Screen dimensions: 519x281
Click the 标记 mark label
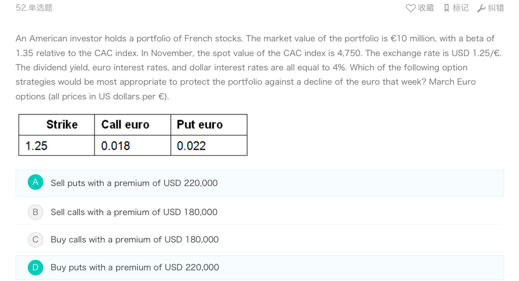pos(461,8)
